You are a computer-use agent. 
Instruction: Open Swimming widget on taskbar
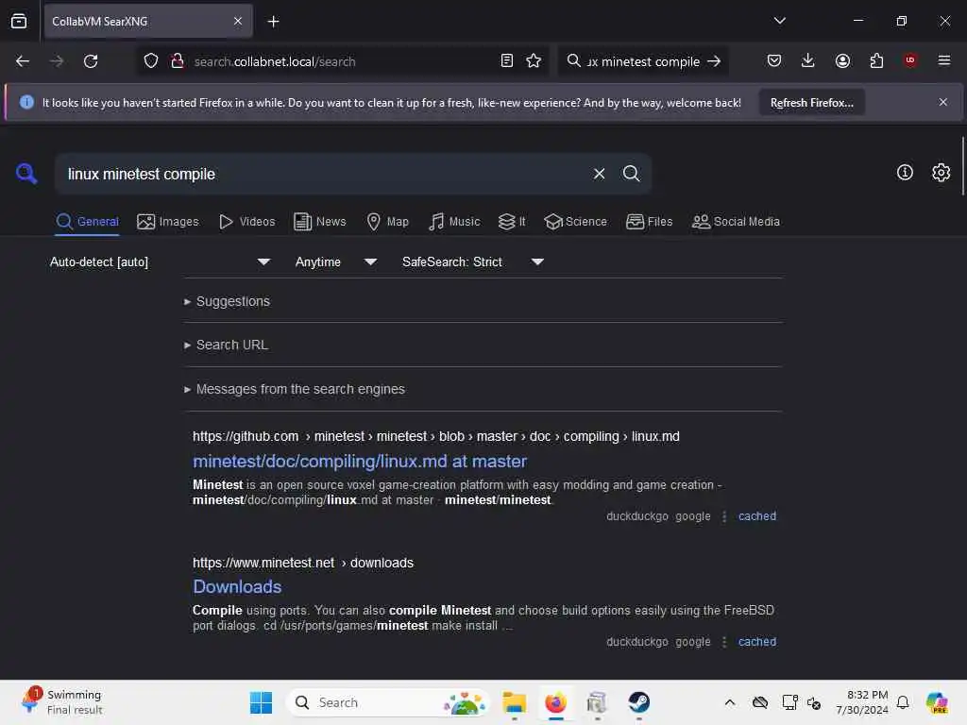click(x=61, y=702)
